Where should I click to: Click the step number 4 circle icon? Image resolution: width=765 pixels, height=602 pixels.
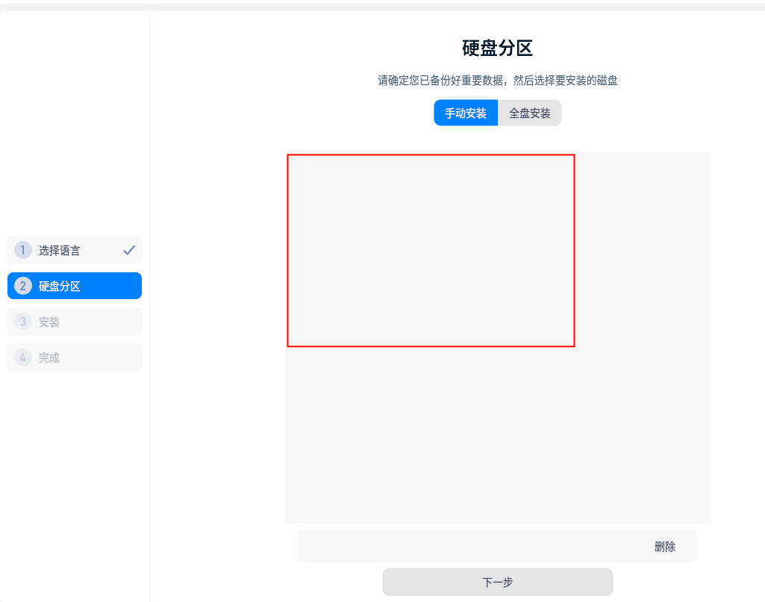point(22,357)
